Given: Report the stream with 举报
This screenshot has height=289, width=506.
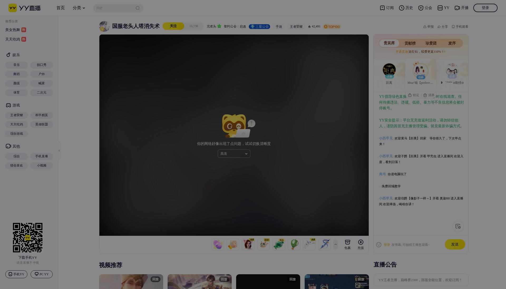Looking at the screenshot, I should [x=428, y=27].
